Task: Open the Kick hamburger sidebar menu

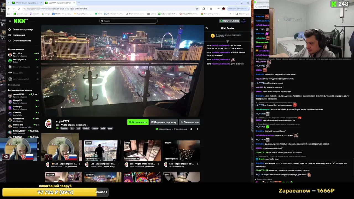Action: click(x=10, y=21)
